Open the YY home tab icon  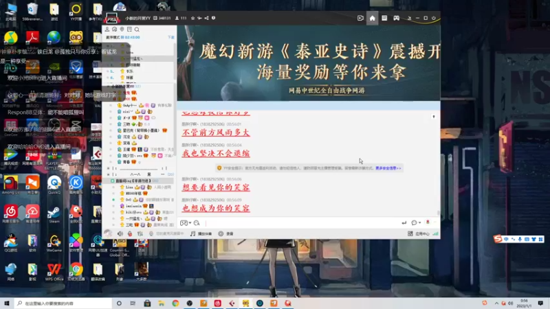tap(372, 18)
